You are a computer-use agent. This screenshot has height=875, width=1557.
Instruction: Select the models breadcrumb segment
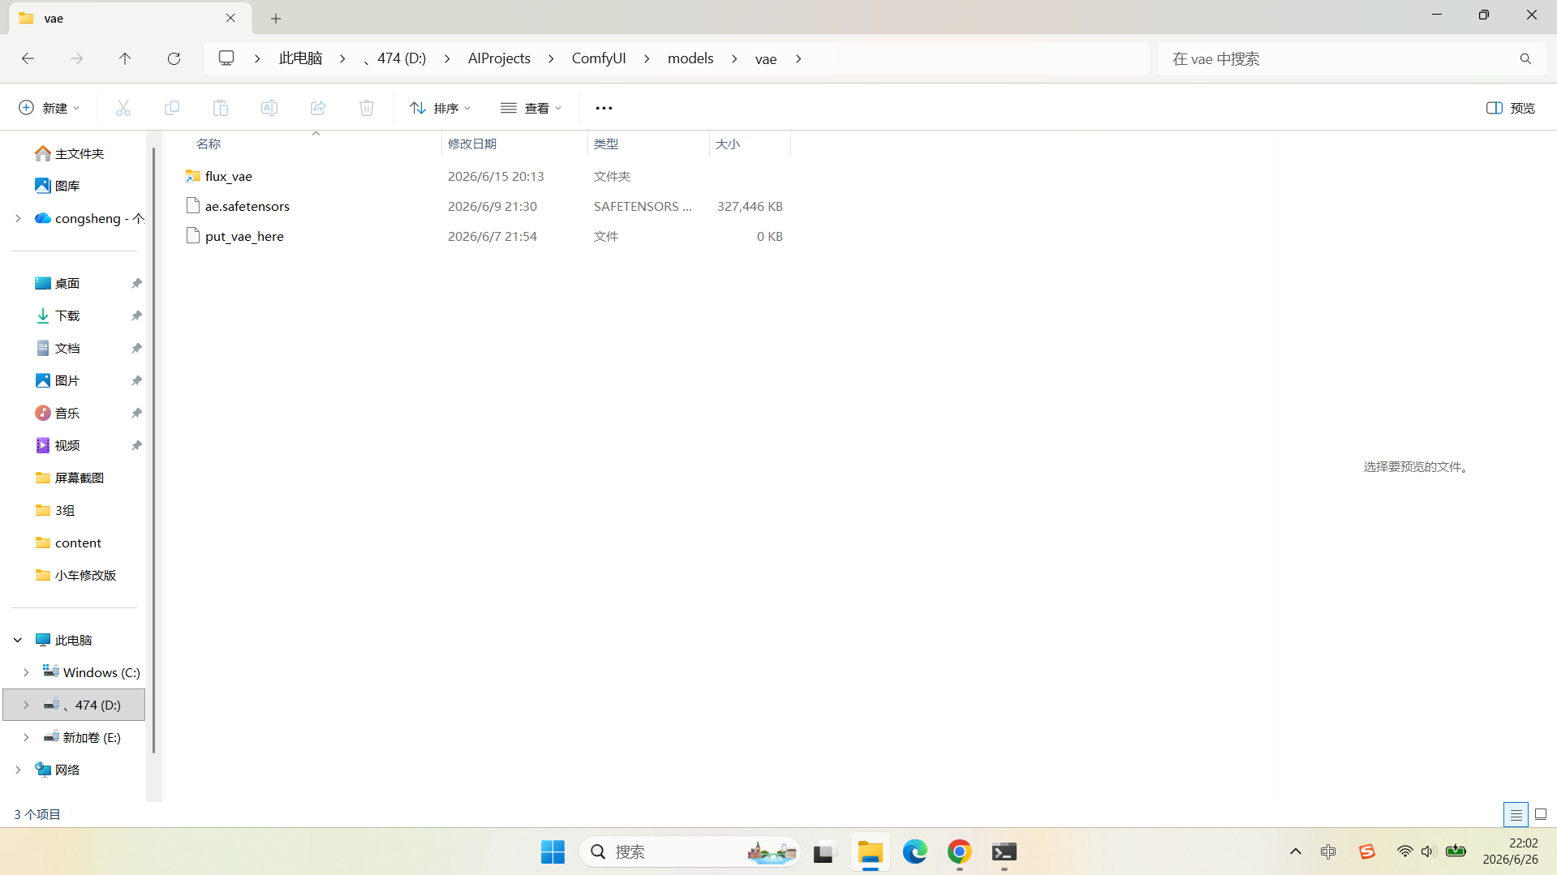pyautogui.click(x=690, y=58)
